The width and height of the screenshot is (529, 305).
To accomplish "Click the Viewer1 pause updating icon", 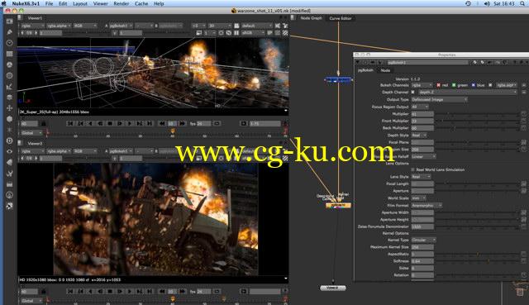I will 236,33.
